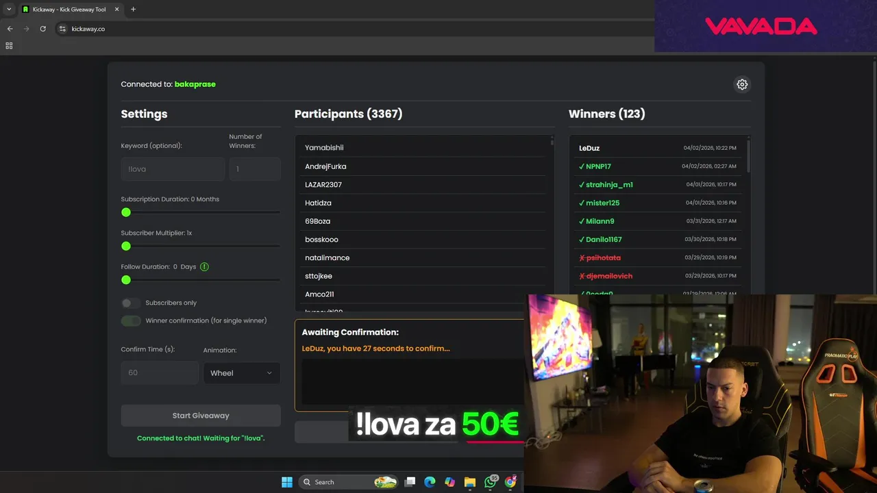Click the bakaprase channel name
This screenshot has width=877, height=493.
coord(195,84)
